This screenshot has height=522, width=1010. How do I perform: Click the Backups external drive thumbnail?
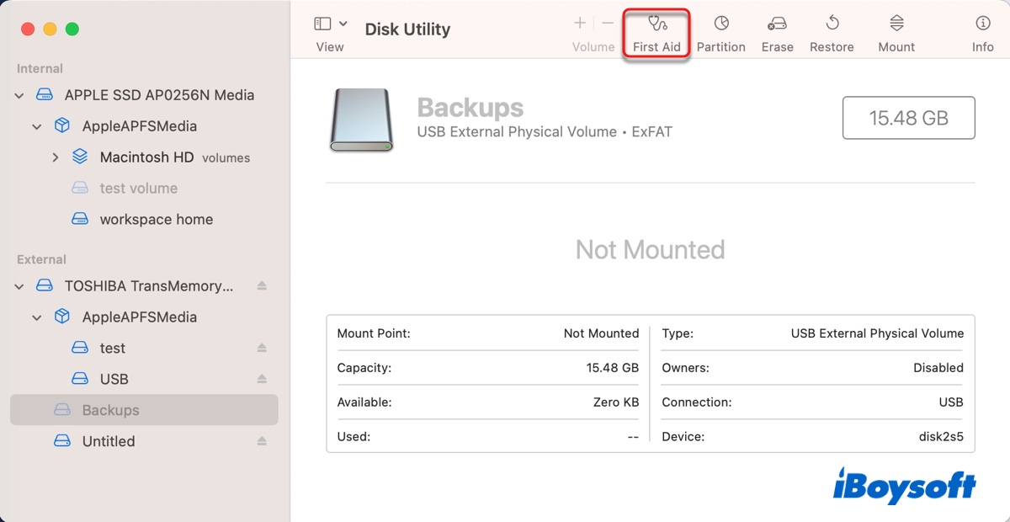click(361, 120)
